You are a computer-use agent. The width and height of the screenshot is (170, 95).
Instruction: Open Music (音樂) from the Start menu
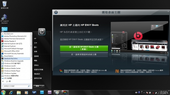coord(36,52)
